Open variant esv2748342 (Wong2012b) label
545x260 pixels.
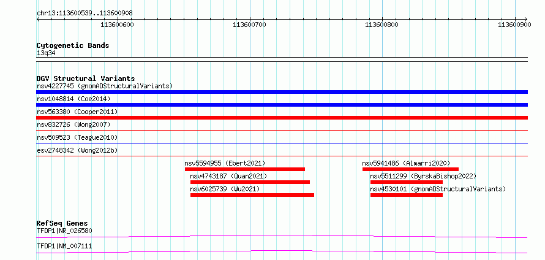coord(77,150)
